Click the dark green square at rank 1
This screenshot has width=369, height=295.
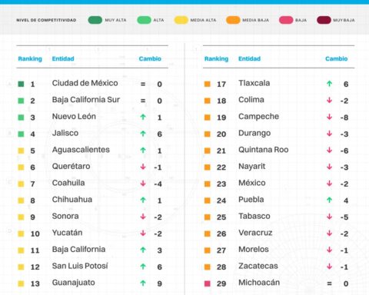tap(21, 84)
